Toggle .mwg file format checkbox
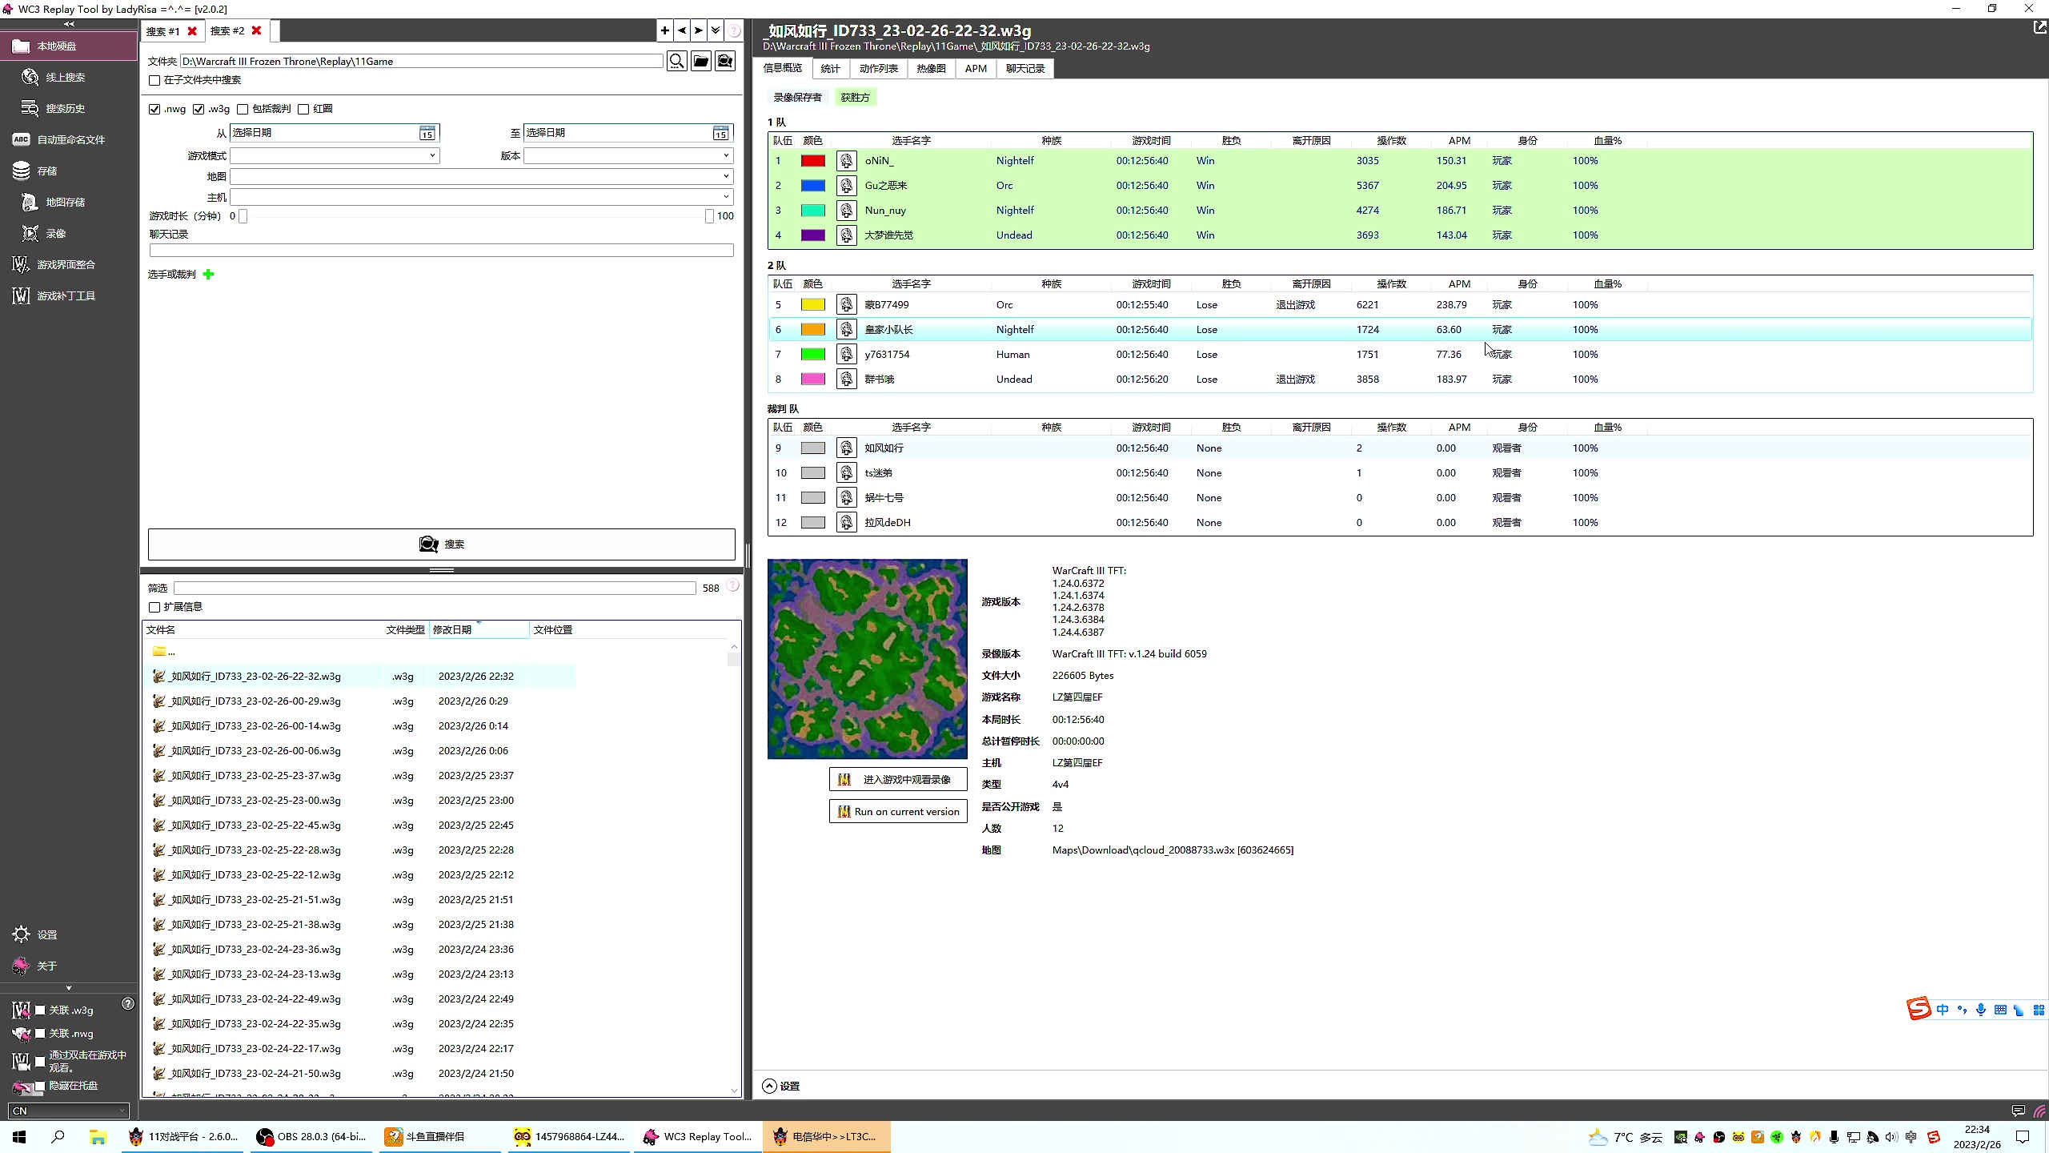The height and width of the screenshot is (1153, 2049). point(154,108)
